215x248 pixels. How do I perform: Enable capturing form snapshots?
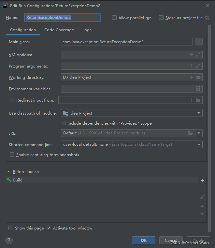[12, 155]
